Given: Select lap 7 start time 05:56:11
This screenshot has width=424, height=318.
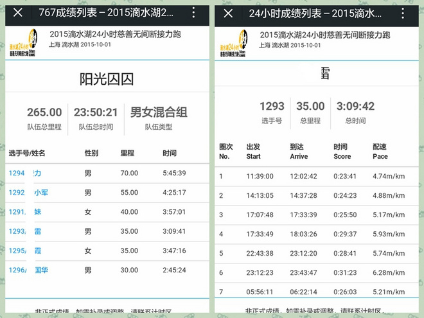Looking at the screenshot, I should coord(260,292).
